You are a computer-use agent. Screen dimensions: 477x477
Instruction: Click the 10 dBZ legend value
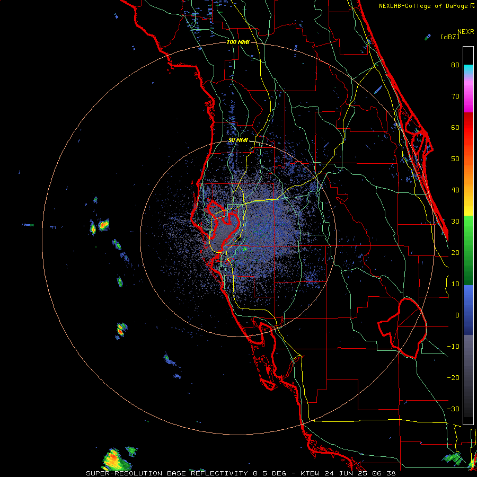[x=455, y=284]
